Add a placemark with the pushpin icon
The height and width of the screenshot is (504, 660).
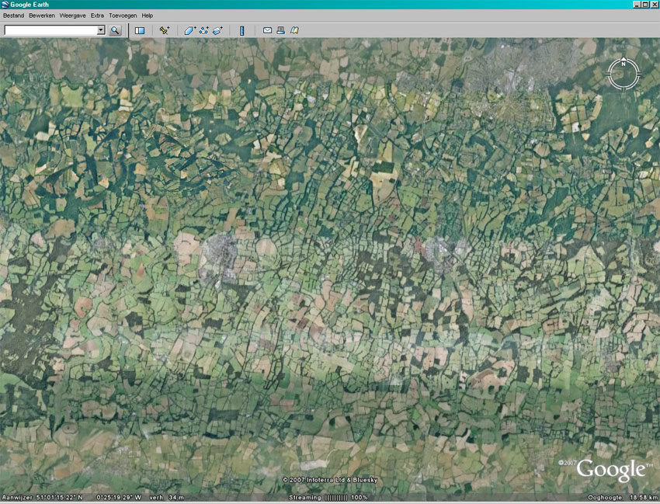[165, 30]
